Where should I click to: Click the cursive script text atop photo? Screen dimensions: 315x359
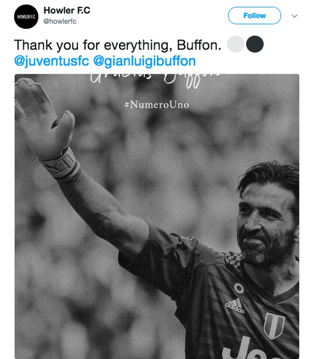pos(156,80)
